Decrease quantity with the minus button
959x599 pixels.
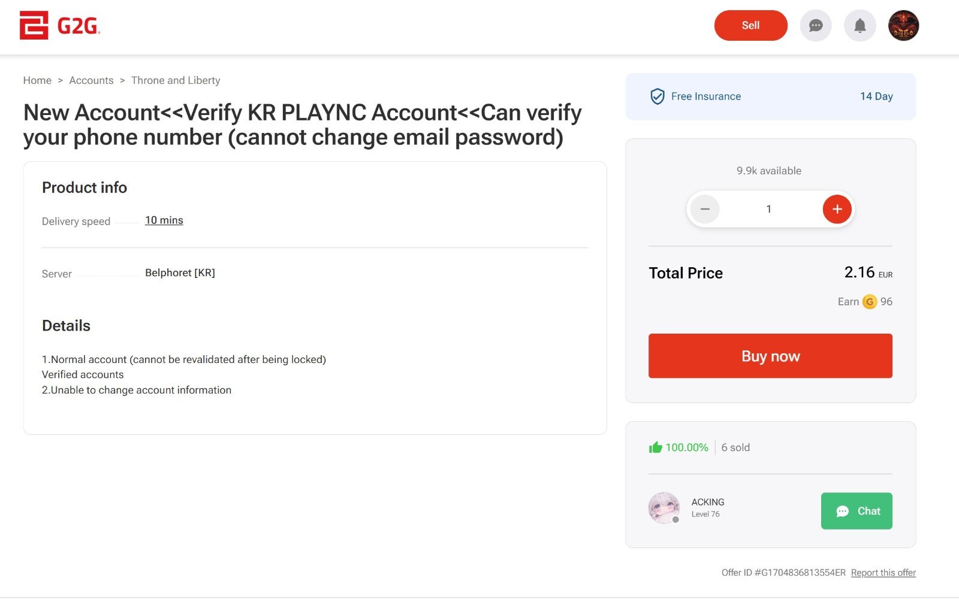(705, 209)
